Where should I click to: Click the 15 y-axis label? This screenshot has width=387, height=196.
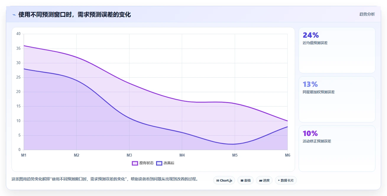click(x=18, y=106)
